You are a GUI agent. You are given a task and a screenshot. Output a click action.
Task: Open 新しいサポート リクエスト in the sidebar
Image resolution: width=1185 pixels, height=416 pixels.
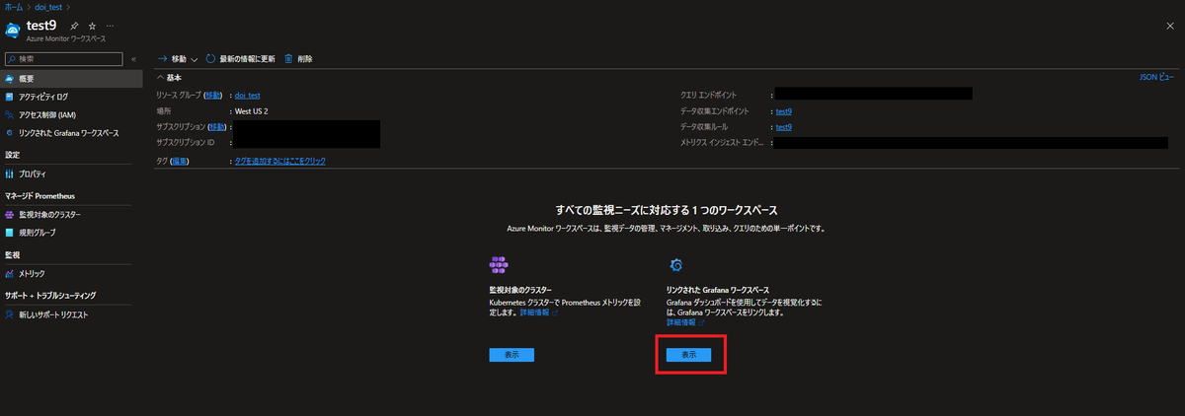pos(73,314)
